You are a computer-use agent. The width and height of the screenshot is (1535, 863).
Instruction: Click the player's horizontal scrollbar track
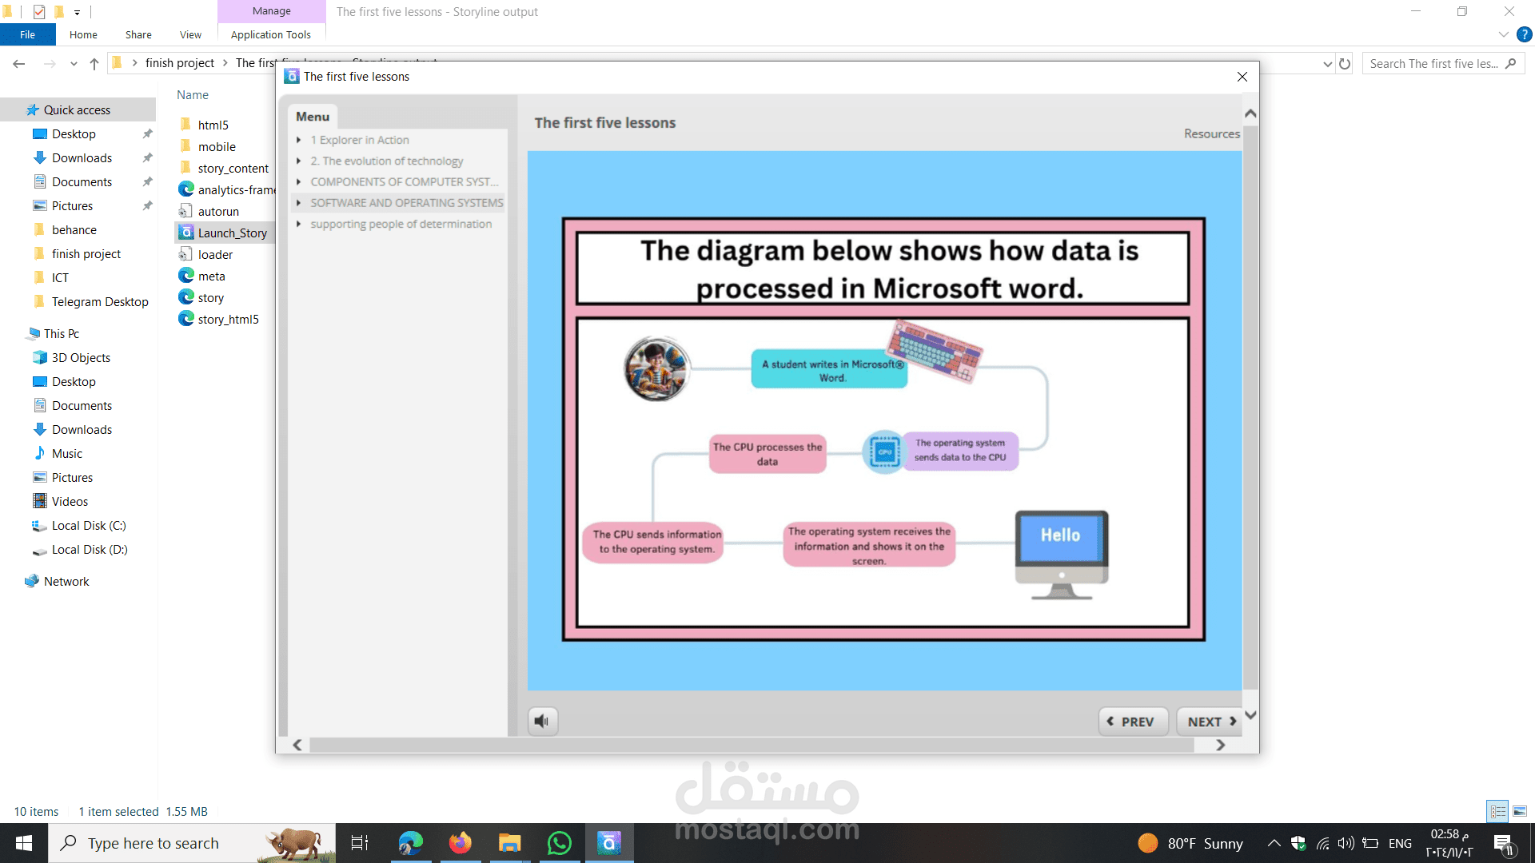pyautogui.click(x=752, y=745)
